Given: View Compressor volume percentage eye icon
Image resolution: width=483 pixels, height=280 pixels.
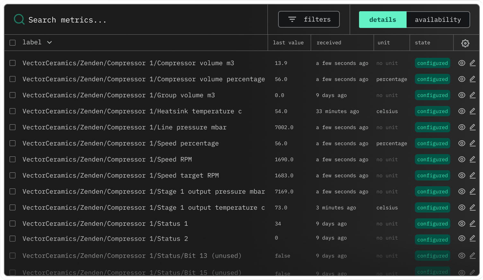Looking at the screenshot, I should 462,79.
